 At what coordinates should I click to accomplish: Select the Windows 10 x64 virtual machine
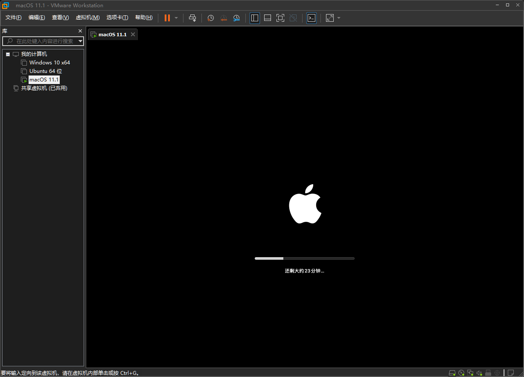[49, 63]
